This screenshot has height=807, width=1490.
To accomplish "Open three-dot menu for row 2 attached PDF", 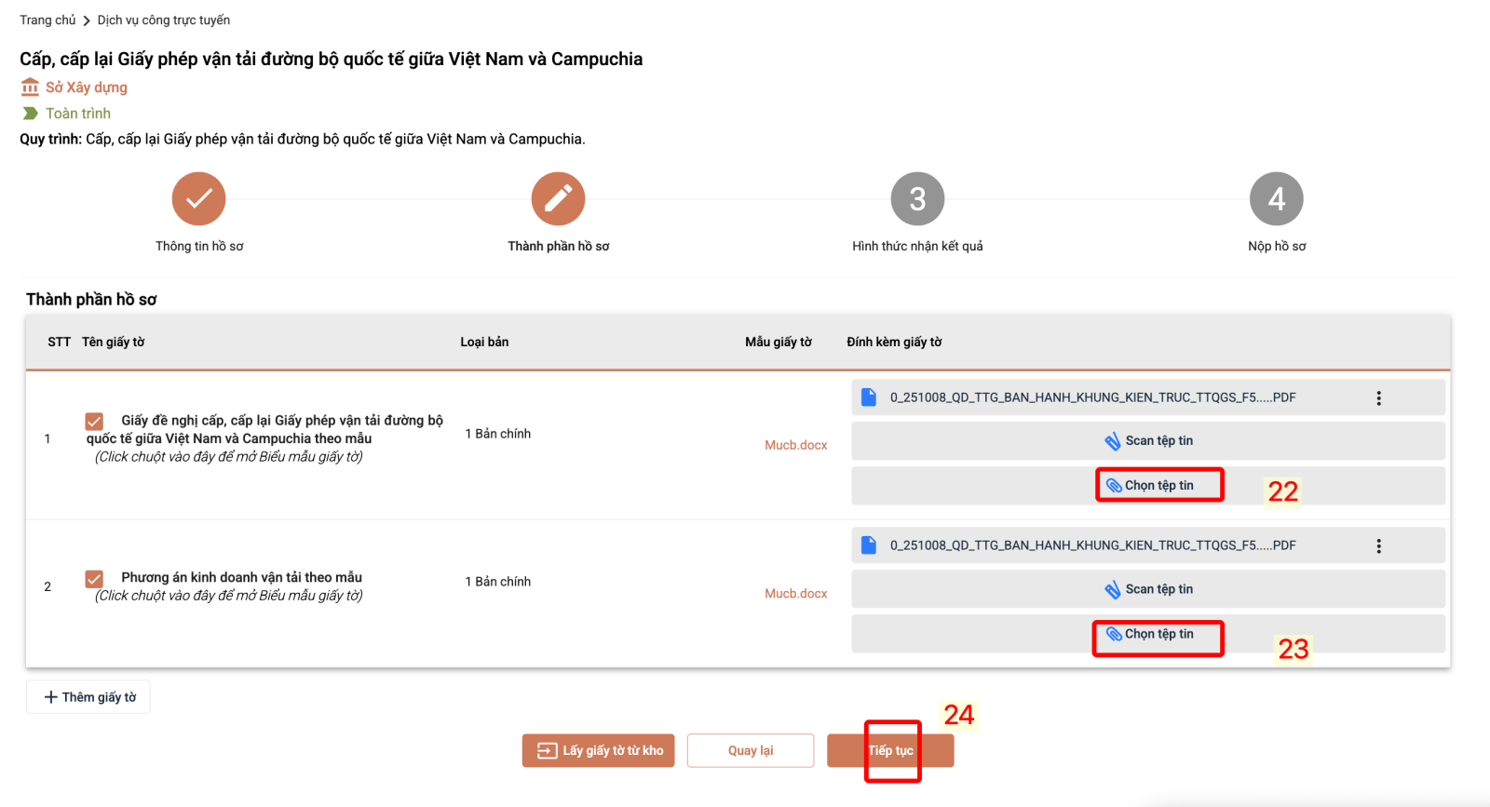I will pos(1378,546).
